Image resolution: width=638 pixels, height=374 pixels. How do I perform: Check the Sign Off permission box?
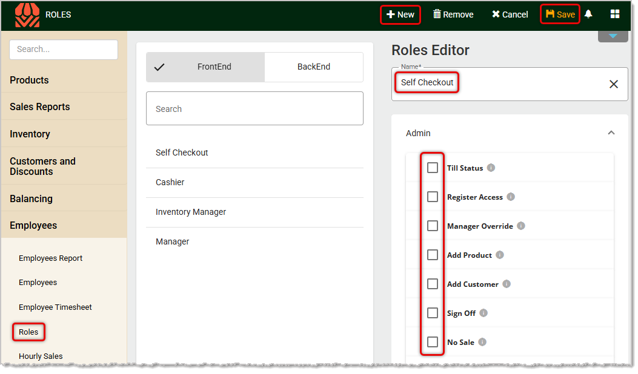[x=433, y=313]
